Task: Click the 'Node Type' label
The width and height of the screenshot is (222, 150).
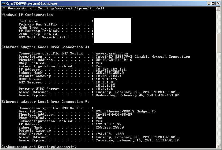Action: point(28,28)
